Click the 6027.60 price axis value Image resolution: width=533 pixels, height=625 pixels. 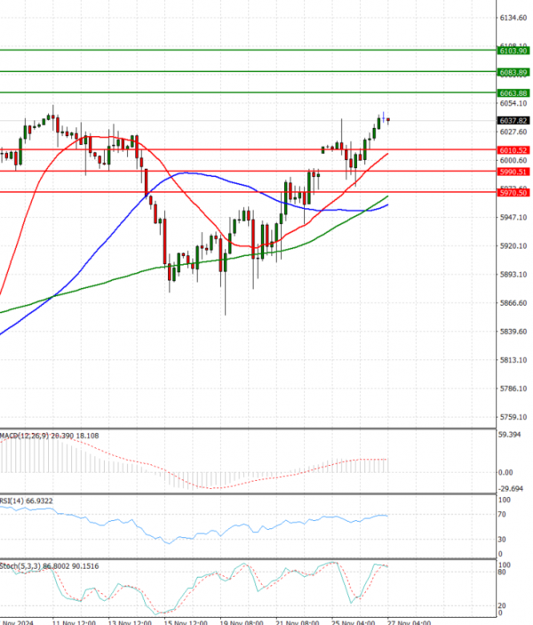(513, 132)
